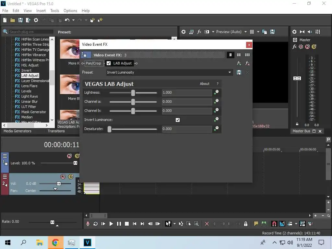The image size is (332, 249).
Task: Click the What's This help cursor icon
Action: click(x=100, y=20)
